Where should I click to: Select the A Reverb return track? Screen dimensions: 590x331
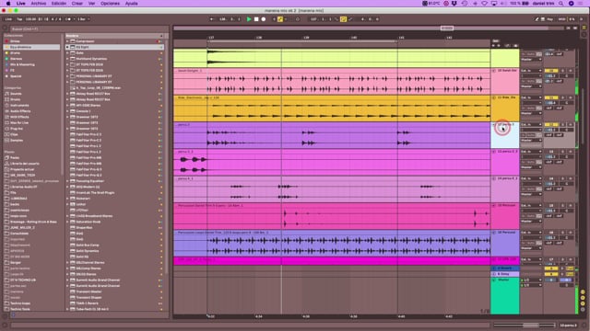(505, 268)
